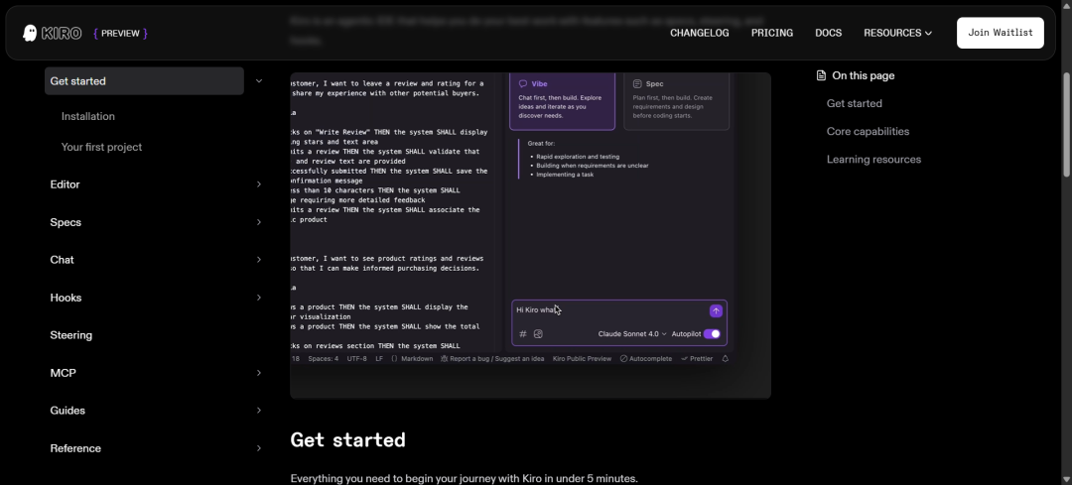Screen dimensions: 1072x485
Task: Click Markdown language mode in status bar
Action: (412, 359)
